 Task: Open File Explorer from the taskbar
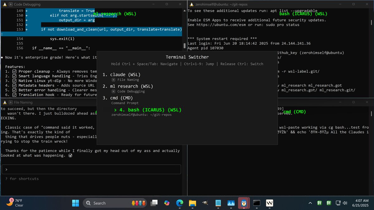(193, 203)
